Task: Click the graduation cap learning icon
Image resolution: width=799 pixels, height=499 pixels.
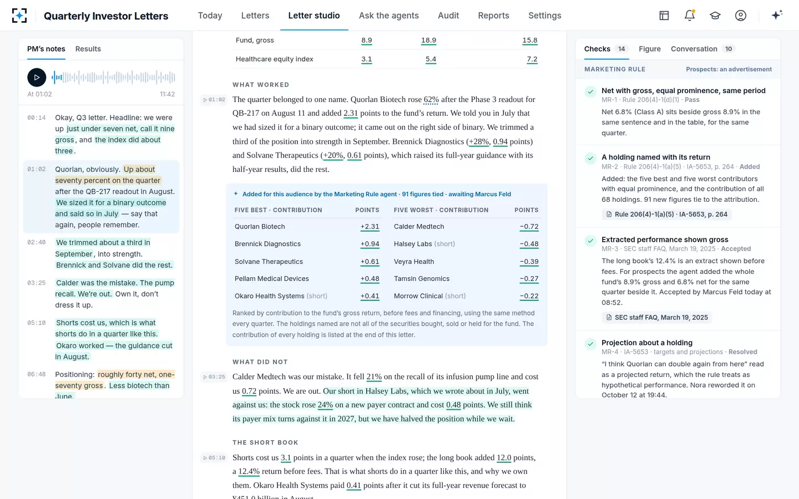Action: [715, 16]
